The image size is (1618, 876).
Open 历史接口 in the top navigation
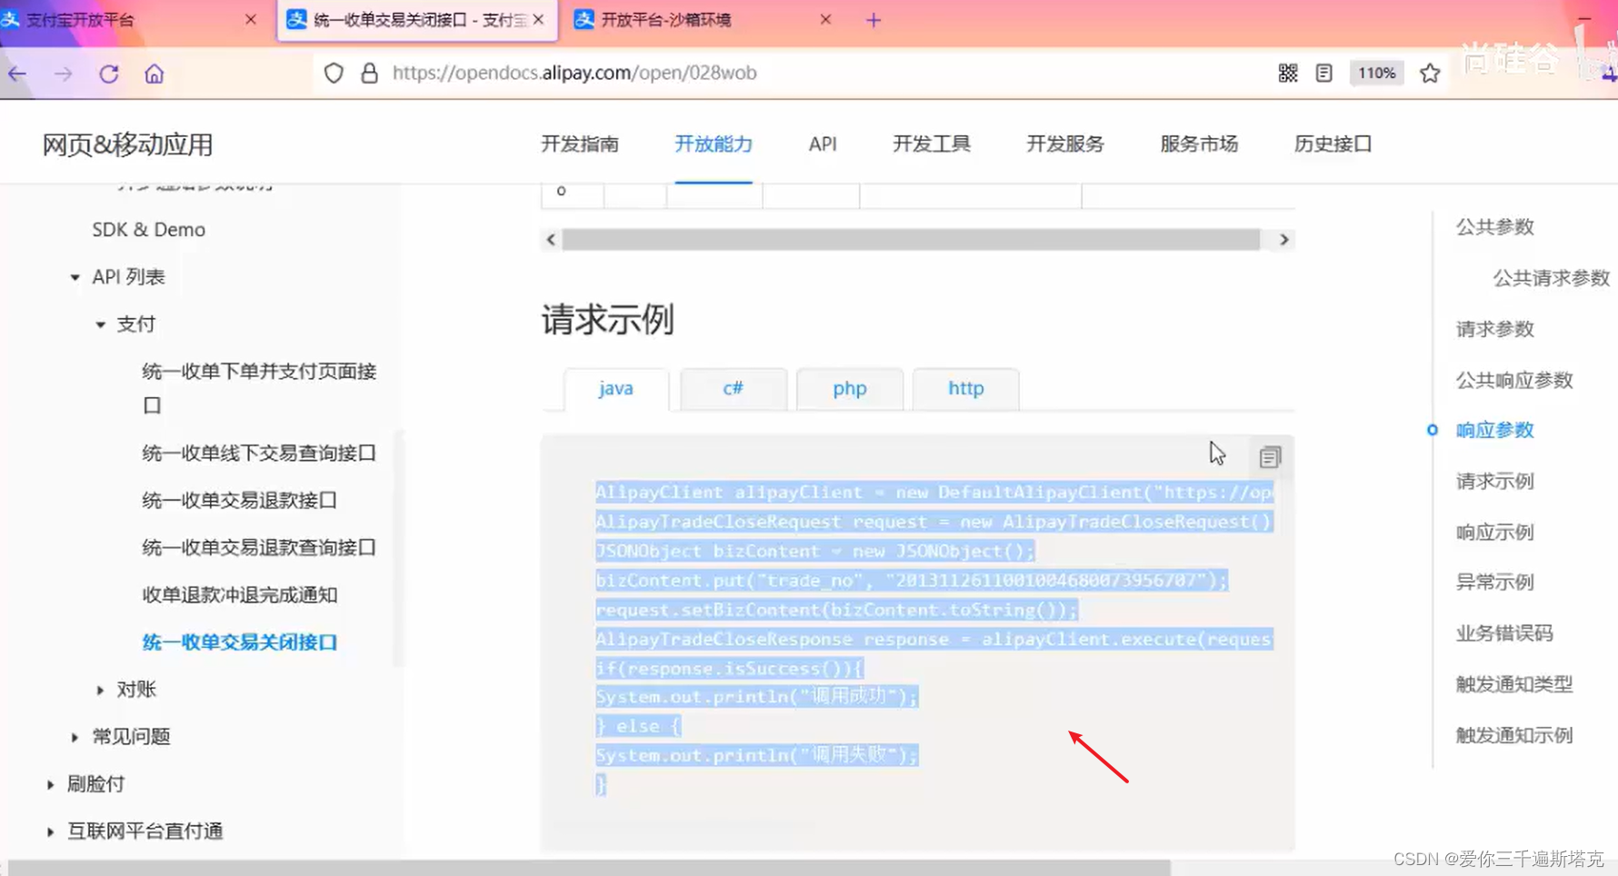coord(1333,144)
